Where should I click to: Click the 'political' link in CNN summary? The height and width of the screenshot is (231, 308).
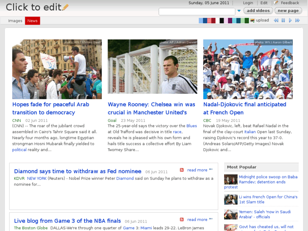19,150
